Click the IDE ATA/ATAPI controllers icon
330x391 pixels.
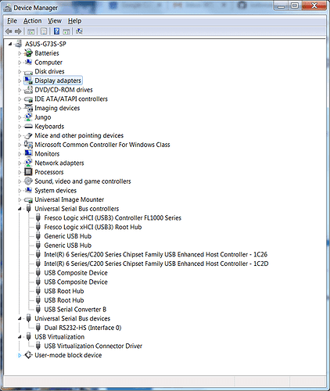click(x=28, y=99)
